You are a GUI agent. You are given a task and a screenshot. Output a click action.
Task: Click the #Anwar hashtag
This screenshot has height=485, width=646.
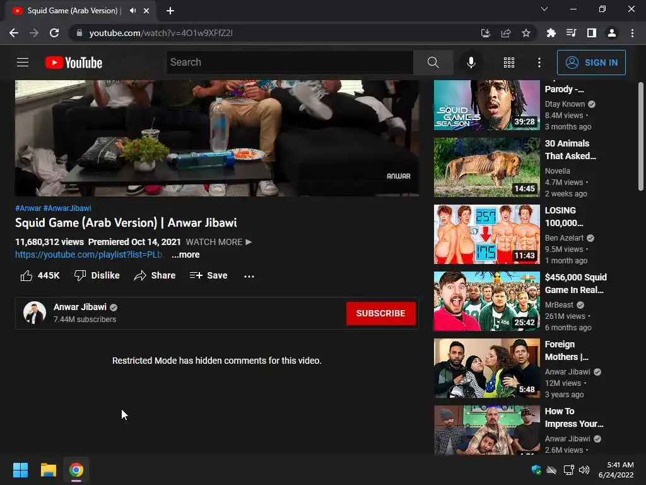(28, 208)
